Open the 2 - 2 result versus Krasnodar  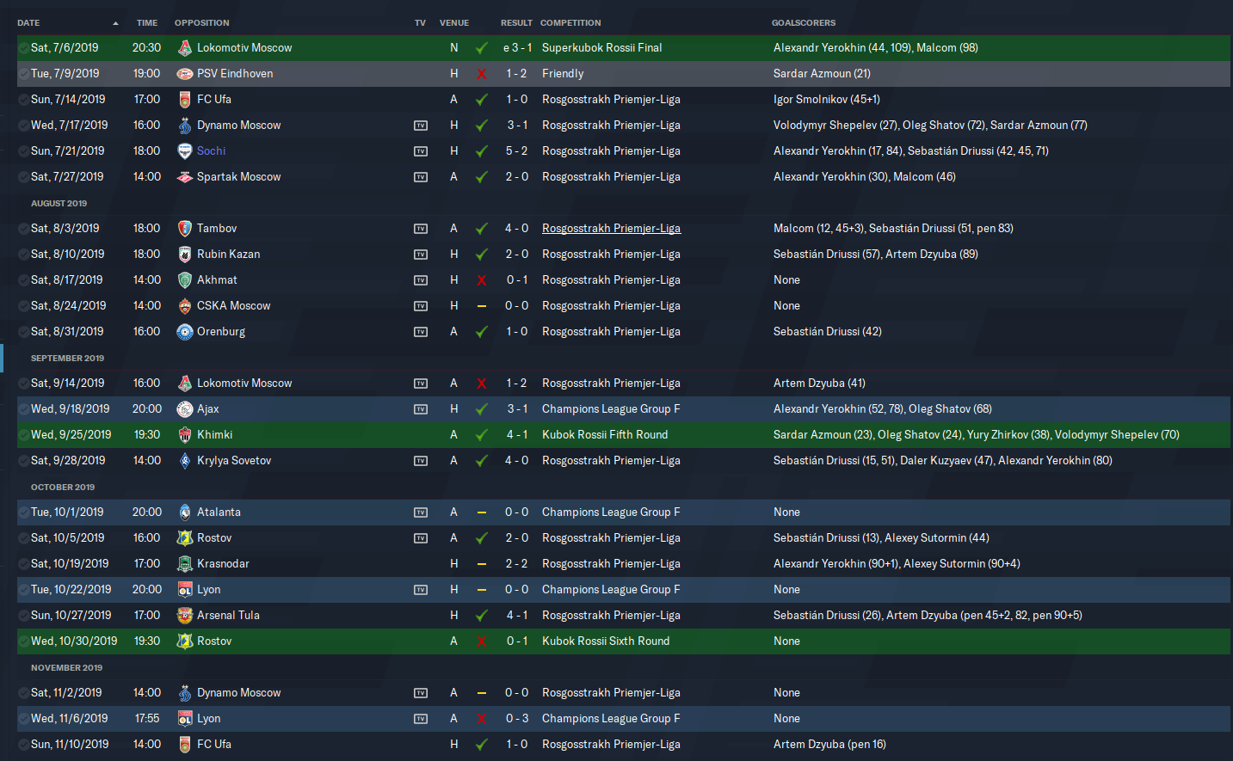point(517,564)
